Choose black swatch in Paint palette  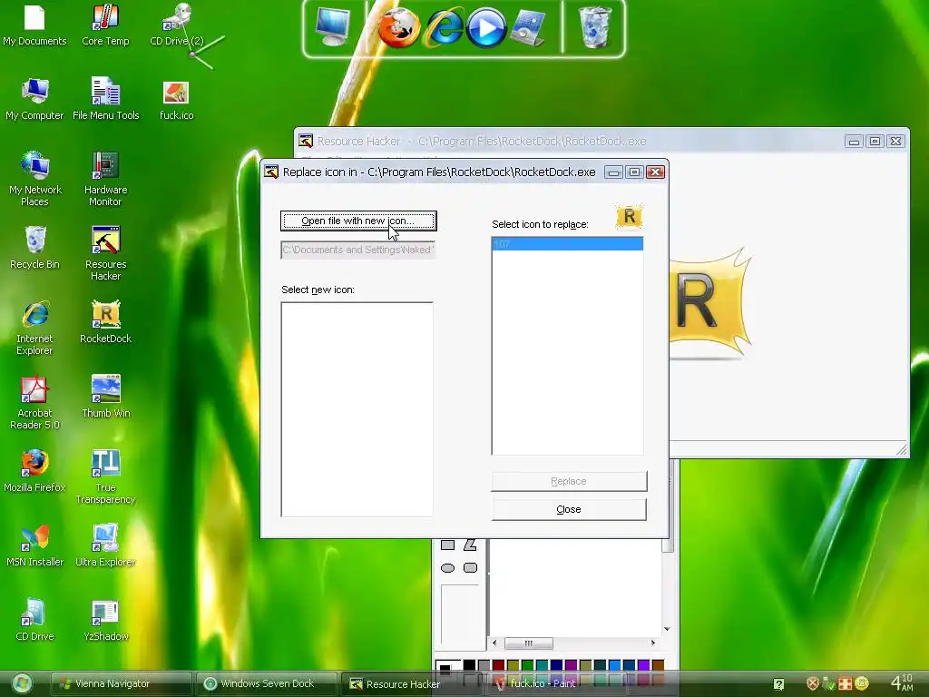pyautogui.click(x=470, y=665)
